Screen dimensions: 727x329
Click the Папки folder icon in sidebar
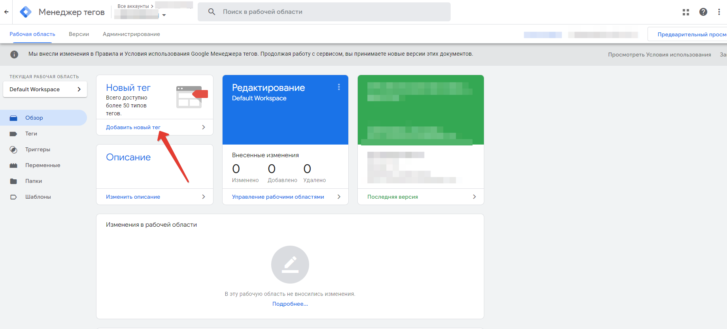(13, 181)
